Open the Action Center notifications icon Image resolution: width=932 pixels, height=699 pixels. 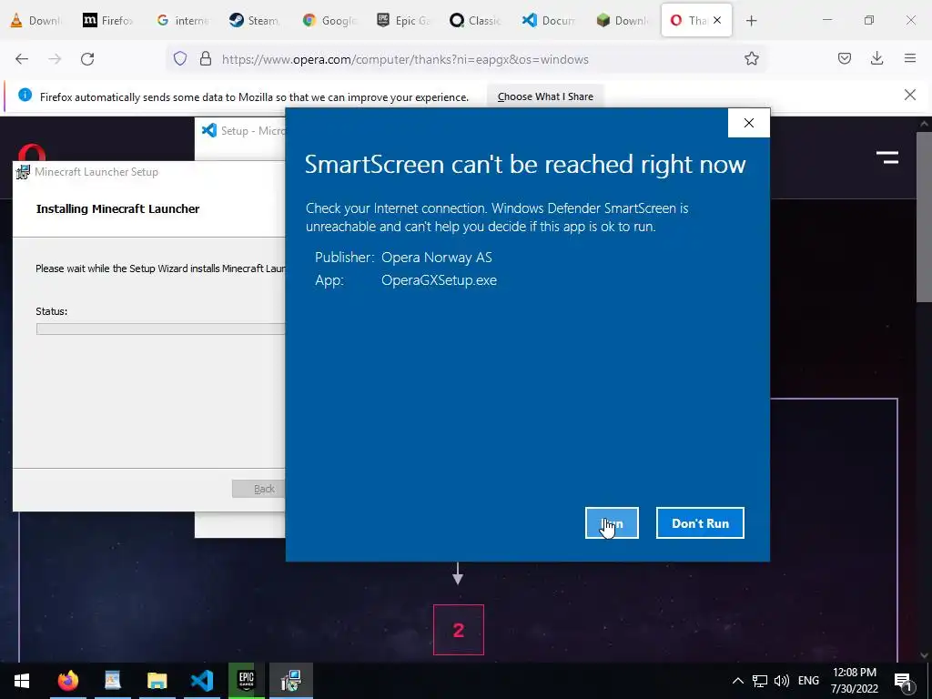903,681
